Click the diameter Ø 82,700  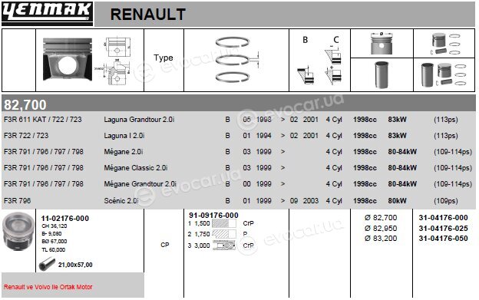(381, 218)
